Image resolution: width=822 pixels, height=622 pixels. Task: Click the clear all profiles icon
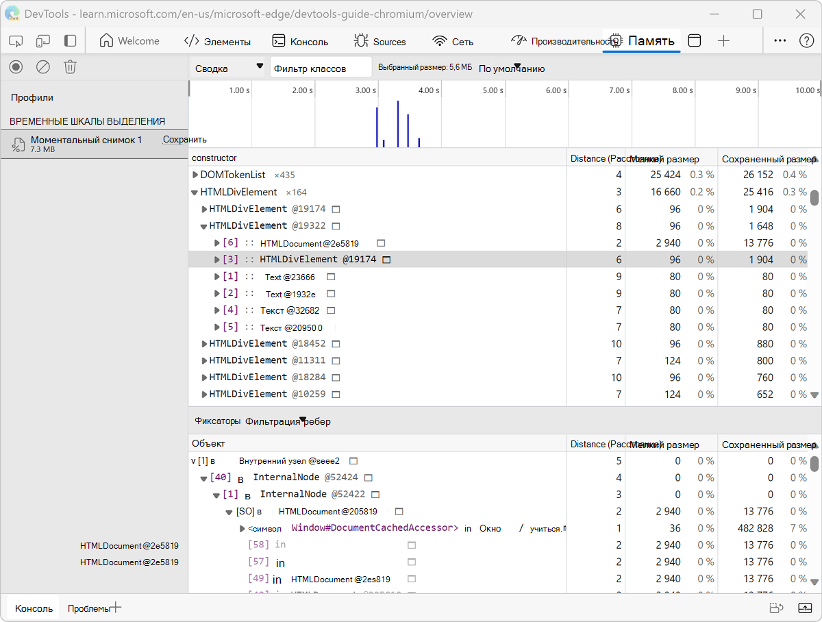coord(43,67)
